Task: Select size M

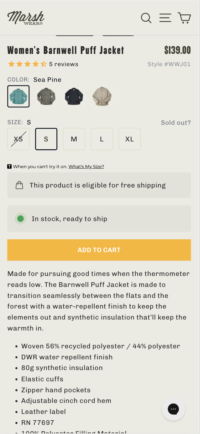Action: point(74,139)
